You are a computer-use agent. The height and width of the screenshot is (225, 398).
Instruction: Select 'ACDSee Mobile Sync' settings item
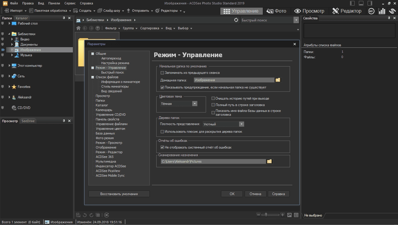(110, 175)
